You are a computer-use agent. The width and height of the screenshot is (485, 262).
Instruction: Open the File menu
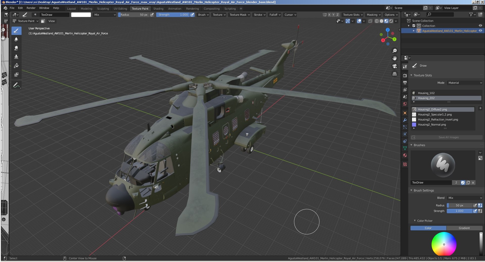(x=12, y=8)
